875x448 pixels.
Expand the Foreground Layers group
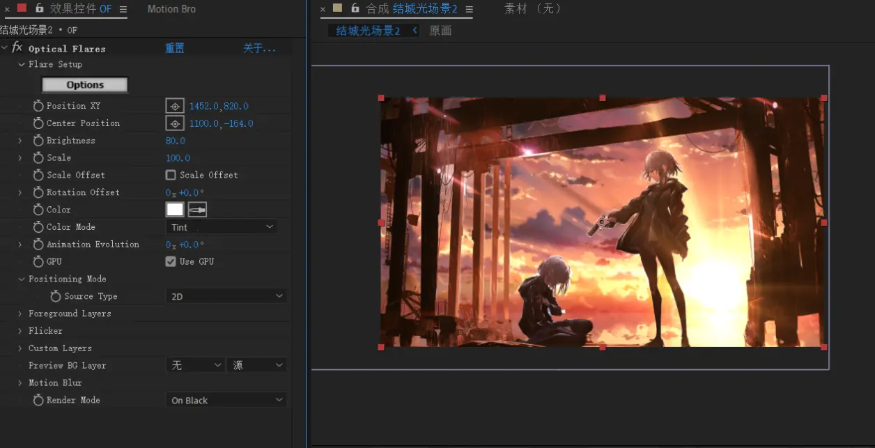[21, 314]
